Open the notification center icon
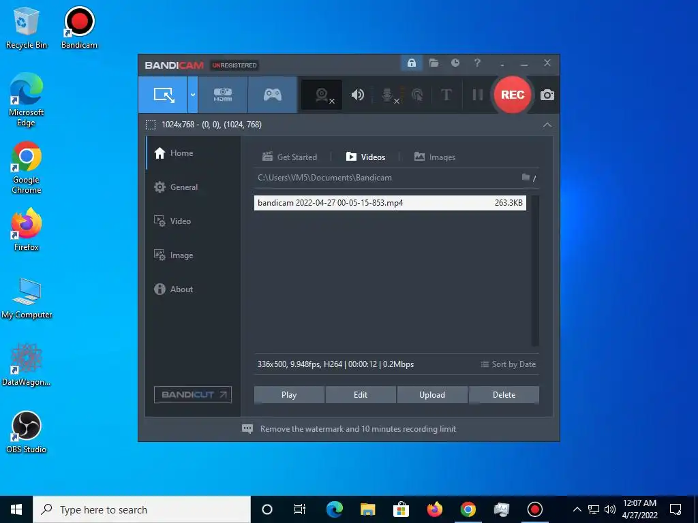The width and height of the screenshot is (698, 523). (x=676, y=509)
